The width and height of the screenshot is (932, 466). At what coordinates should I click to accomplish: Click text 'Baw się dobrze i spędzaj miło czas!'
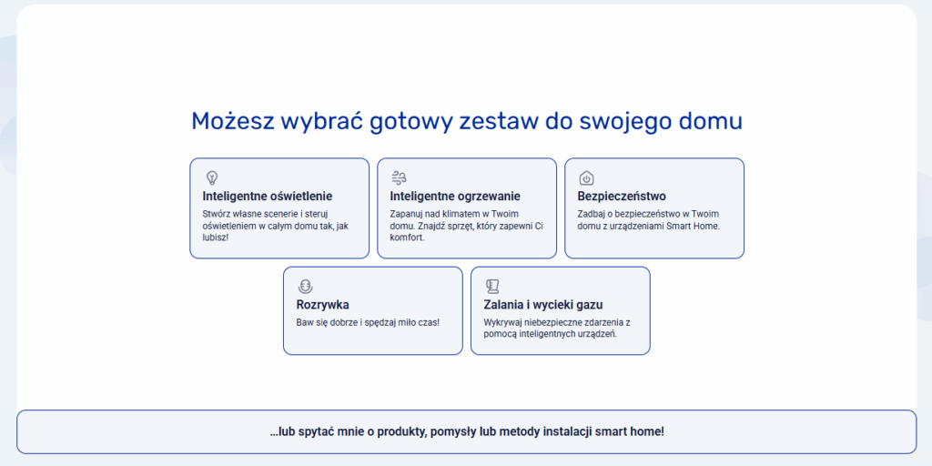tap(368, 323)
